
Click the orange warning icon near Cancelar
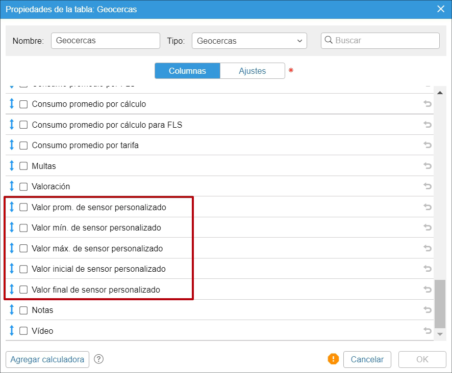coord(333,359)
